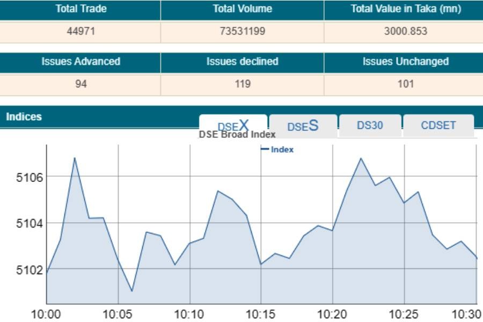Click the issues declined count 119
The width and height of the screenshot is (483, 322).
click(242, 84)
